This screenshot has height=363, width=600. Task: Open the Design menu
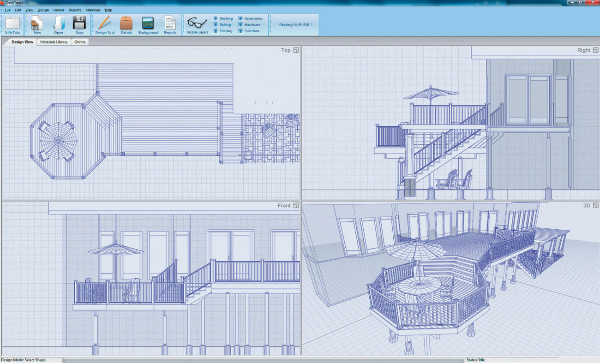(x=43, y=10)
